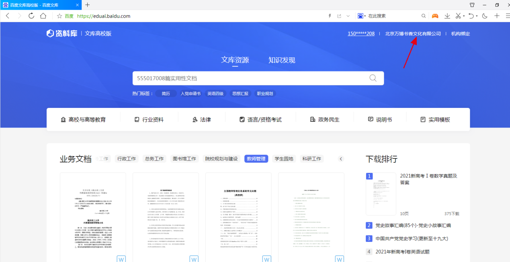
Task: Click the magnifier icon in the document search box
Action: click(373, 78)
